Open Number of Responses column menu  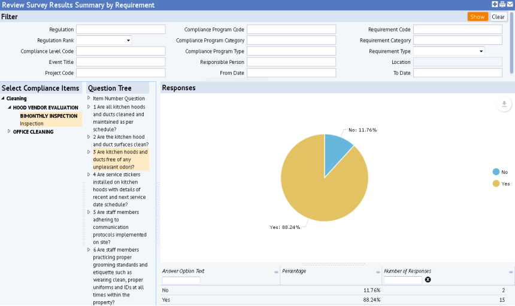click(511, 272)
